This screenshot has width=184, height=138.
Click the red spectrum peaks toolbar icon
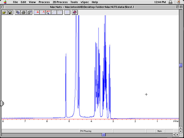37,12
